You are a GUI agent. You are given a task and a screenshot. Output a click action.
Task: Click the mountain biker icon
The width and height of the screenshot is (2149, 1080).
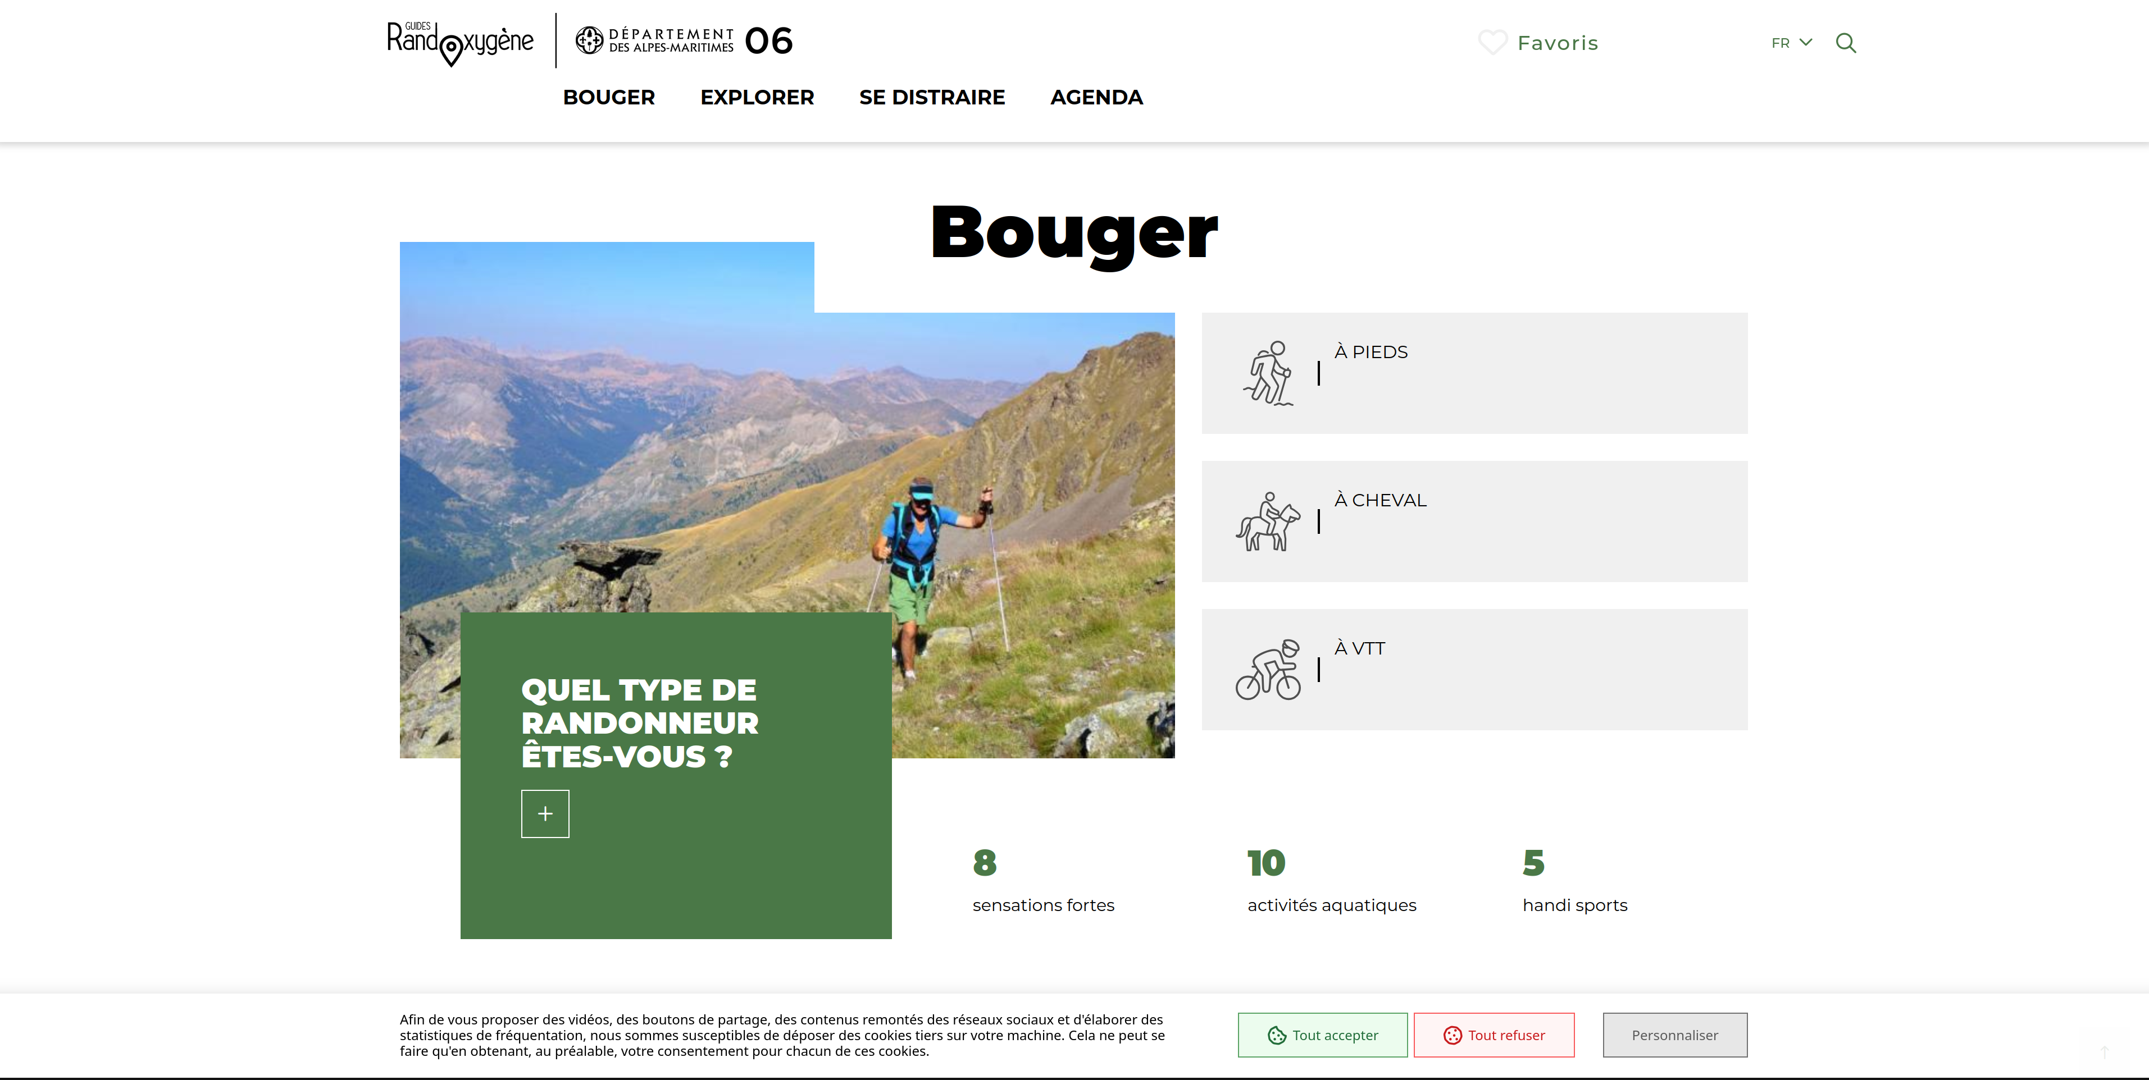click(1268, 670)
